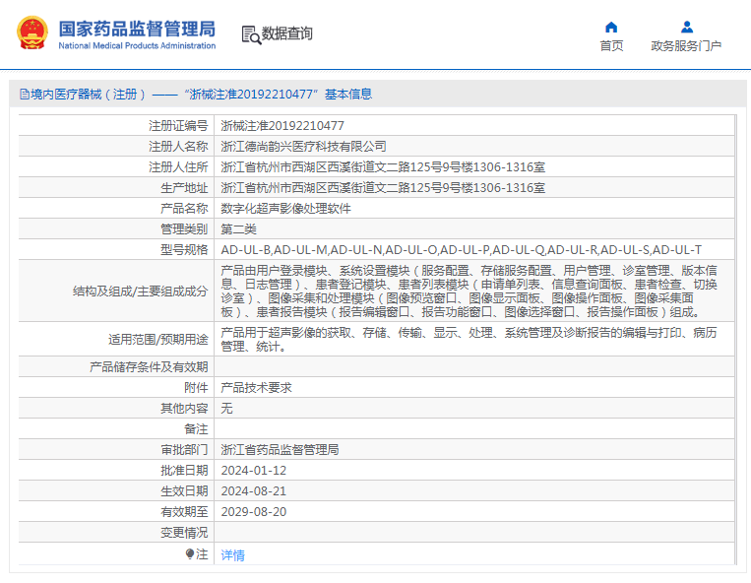Open 政务服务门户 portal link
Image resolution: width=751 pixels, height=583 pixels.
[x=686, y=46]
